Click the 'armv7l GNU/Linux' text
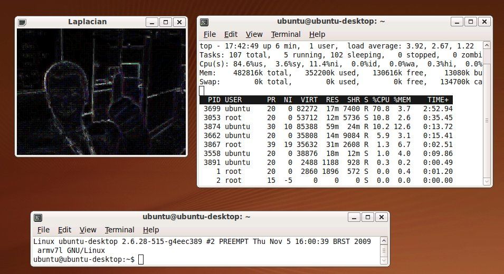This screenshot has width=504, height=274. coord(71,251)
